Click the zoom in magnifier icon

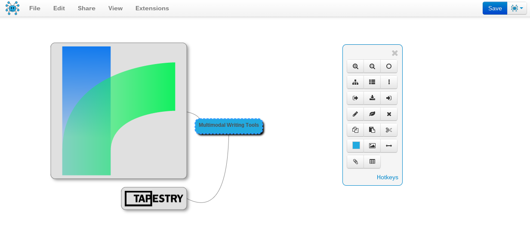355,67
